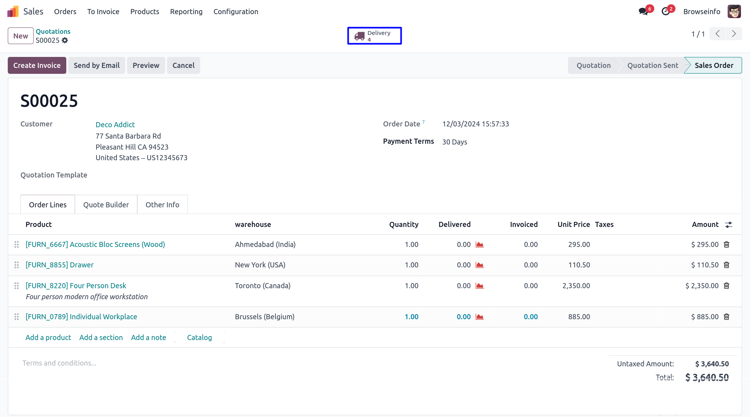Expand the Configuration menu

point(235,12)
